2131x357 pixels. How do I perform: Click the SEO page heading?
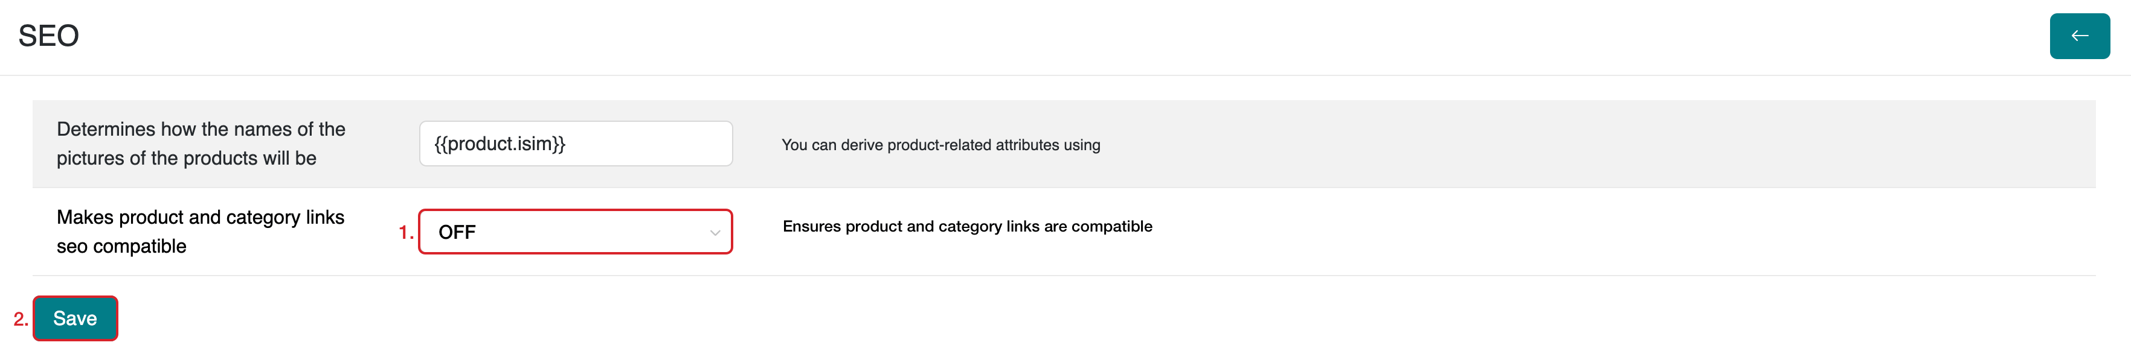point(49,36)
